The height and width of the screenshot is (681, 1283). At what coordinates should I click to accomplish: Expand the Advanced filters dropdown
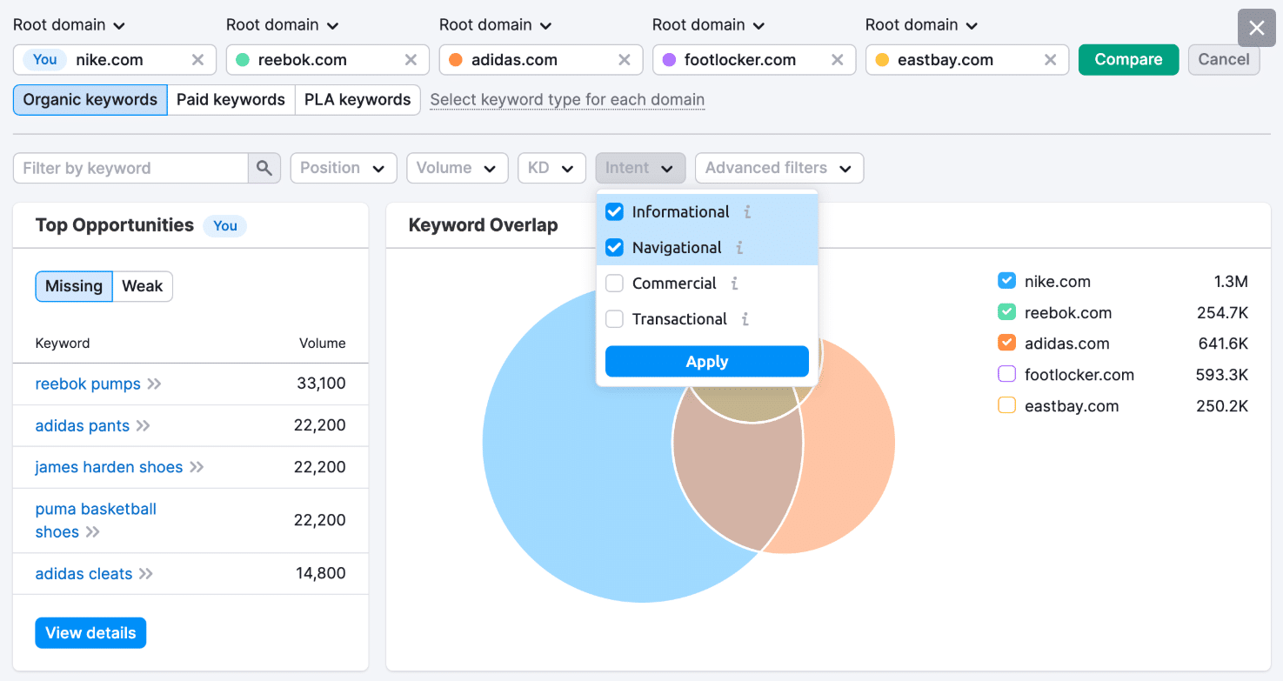[778, 168]
